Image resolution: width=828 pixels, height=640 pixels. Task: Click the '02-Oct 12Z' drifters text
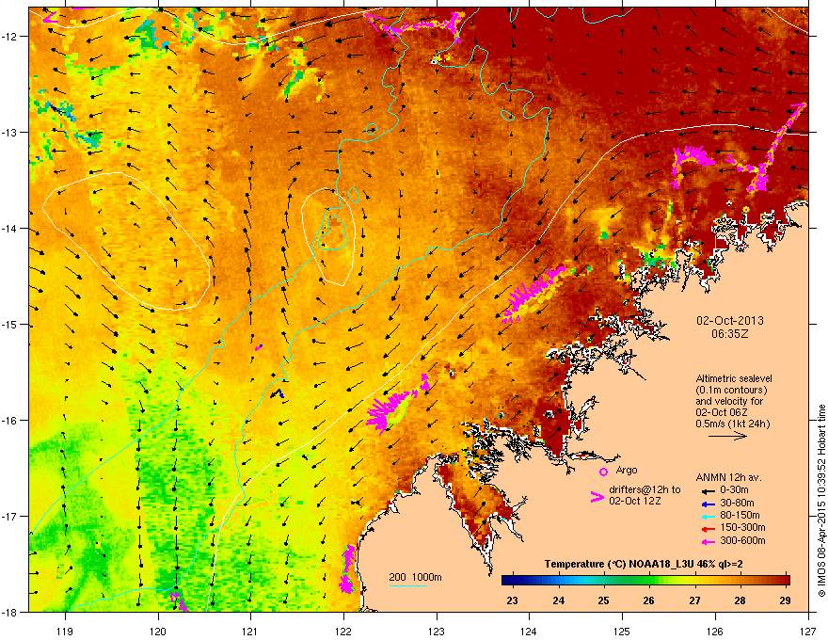pos(635,501)
